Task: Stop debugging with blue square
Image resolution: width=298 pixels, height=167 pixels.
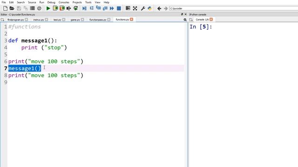Action: tap(119, 8)
